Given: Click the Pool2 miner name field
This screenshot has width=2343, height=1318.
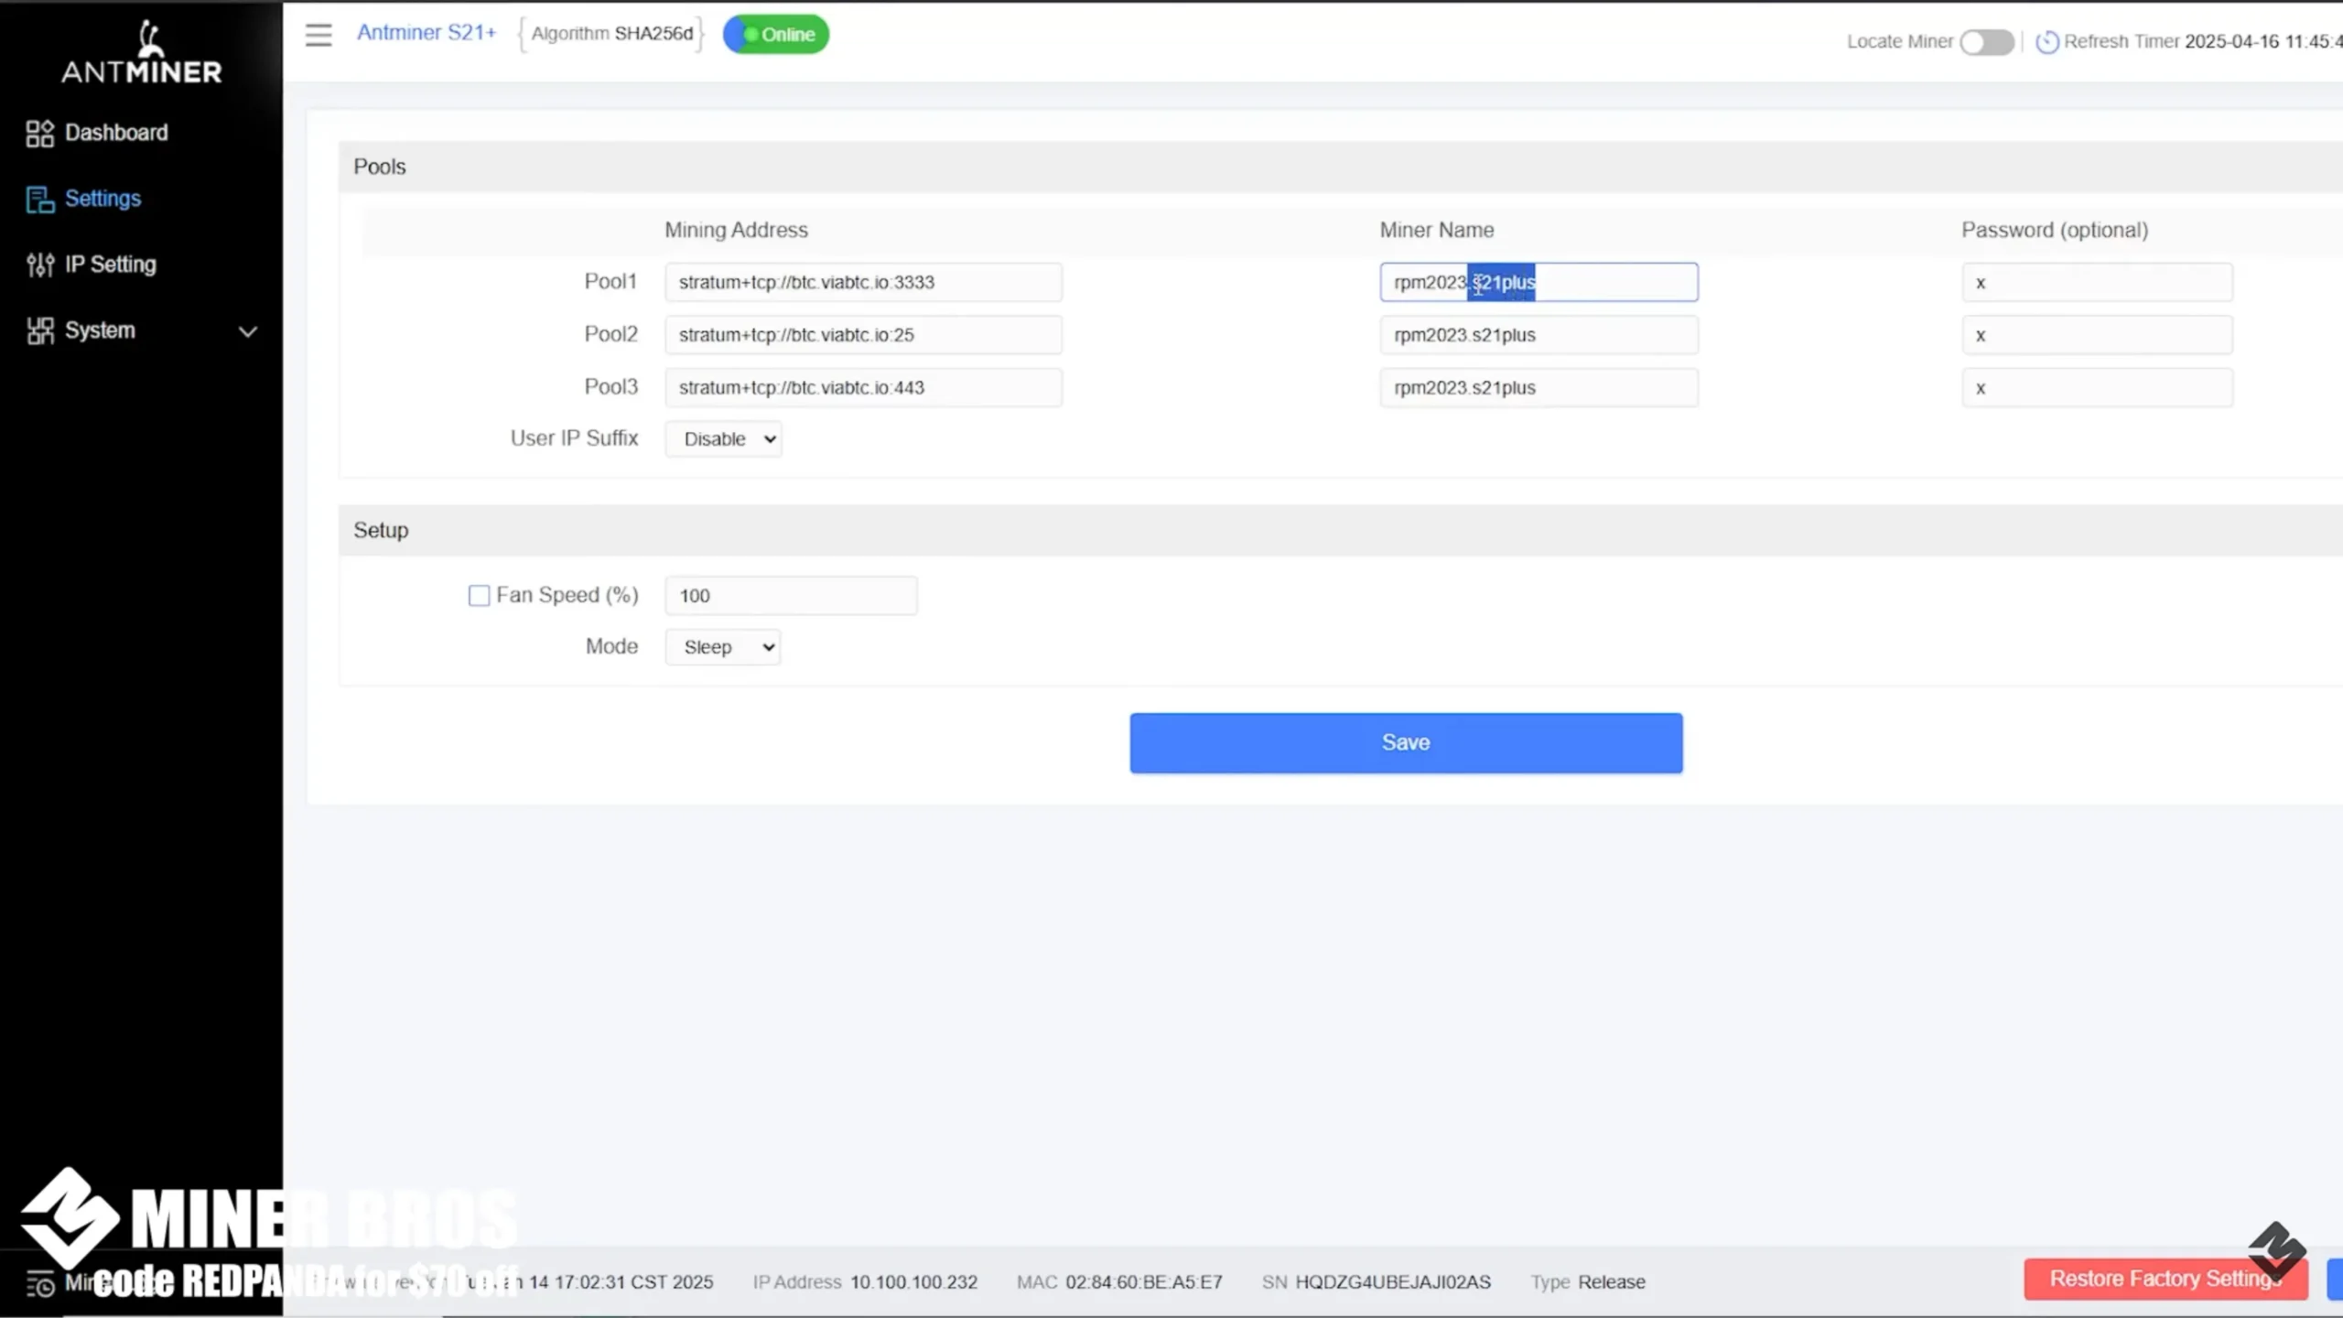Looking at the screenshot, I should [1539, 335].
